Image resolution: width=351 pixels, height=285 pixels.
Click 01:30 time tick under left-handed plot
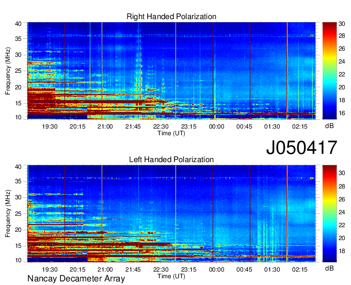tap(272, 270)
